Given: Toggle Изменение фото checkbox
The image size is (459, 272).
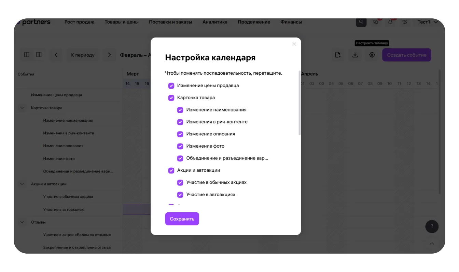Looking at the screenshot, I should click(180, 146).
